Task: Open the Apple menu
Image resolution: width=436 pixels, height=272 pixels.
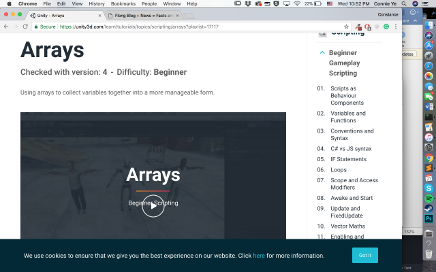Action: (x=9, y=3)
